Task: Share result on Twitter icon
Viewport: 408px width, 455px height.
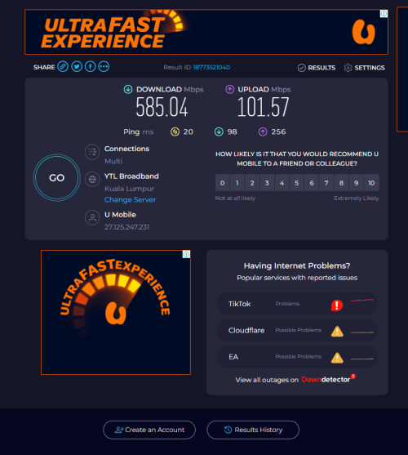Action: pos(77,67)
